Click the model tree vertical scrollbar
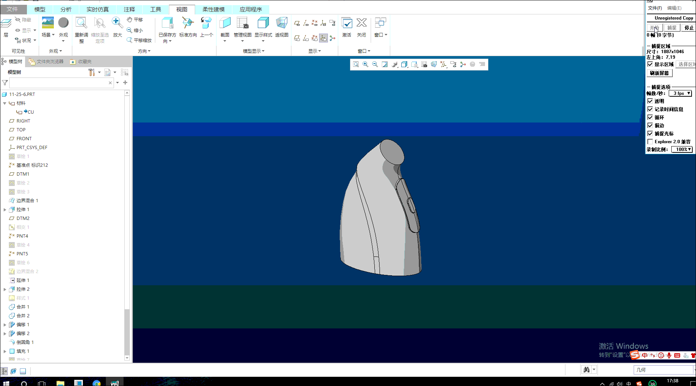The width and height of the screenshot is (696, 386). [x=127, y=225]
